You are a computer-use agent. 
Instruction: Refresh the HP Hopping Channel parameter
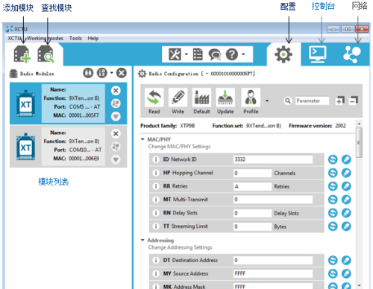pos(333,173)
